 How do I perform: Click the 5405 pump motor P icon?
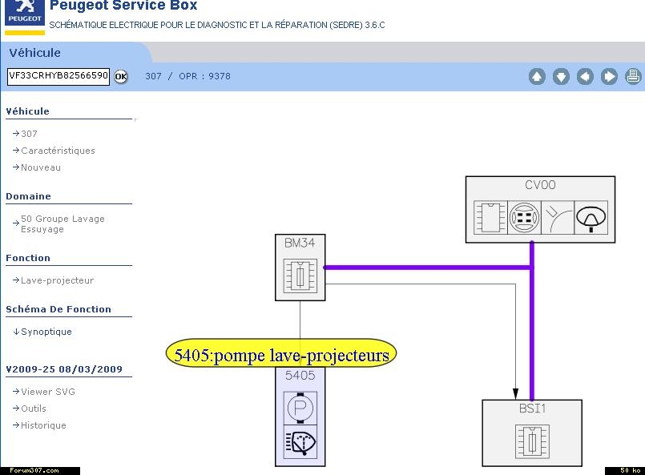tap(300, 408)
